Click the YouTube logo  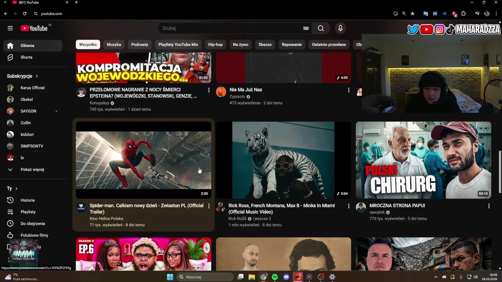[x=34, y=28]
